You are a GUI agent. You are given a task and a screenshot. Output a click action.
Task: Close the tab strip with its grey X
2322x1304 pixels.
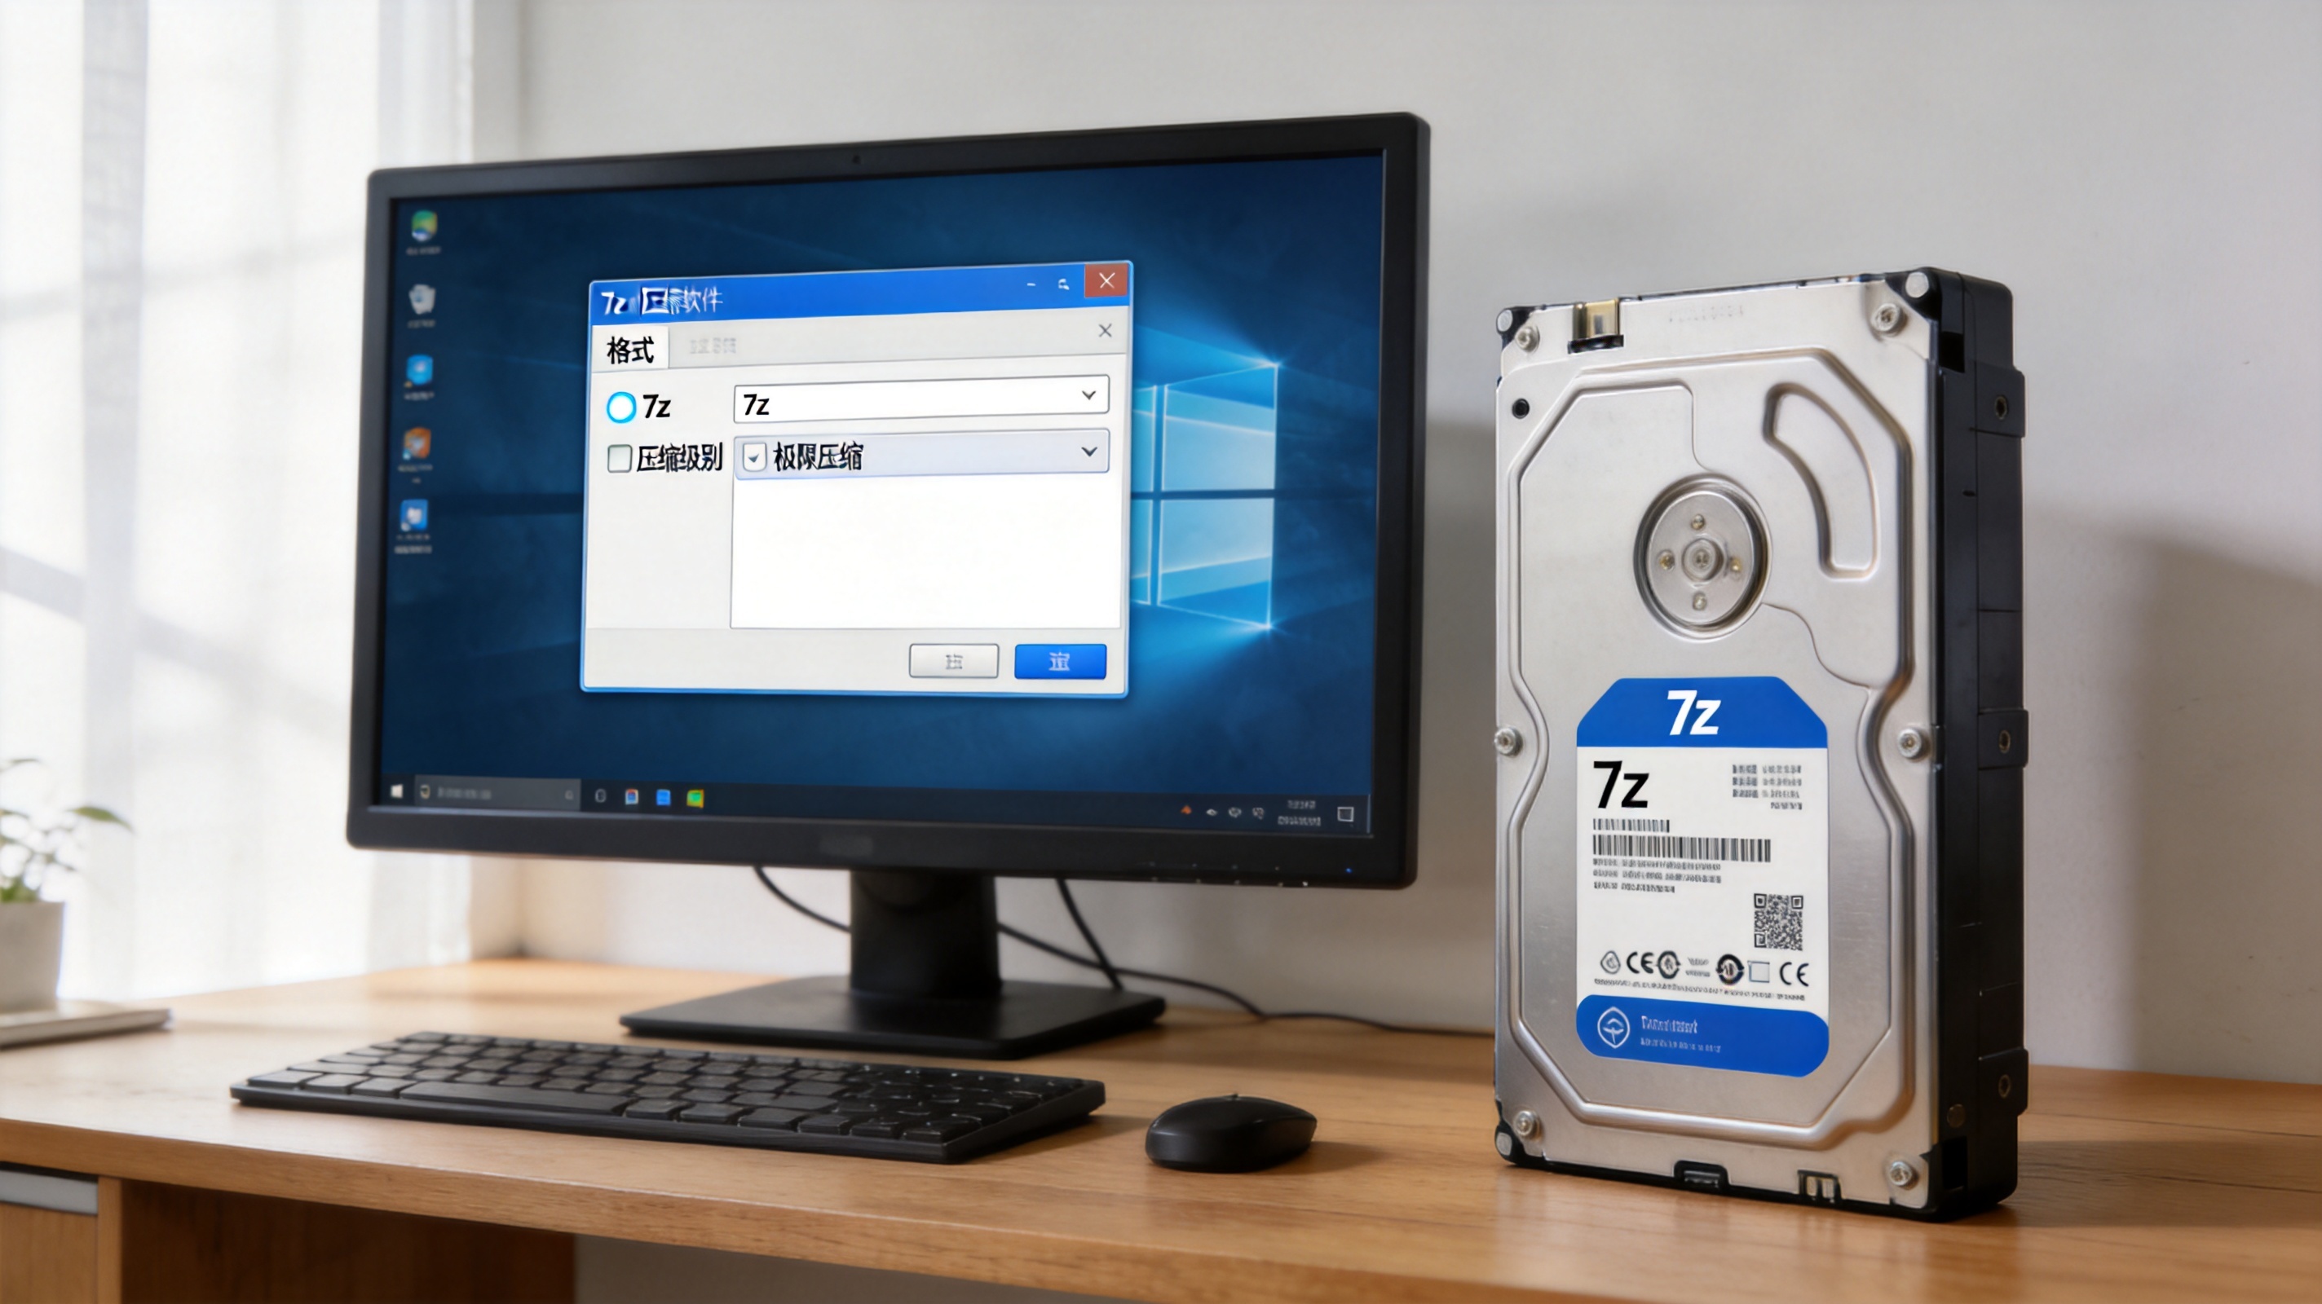[x=1105, y=331]
